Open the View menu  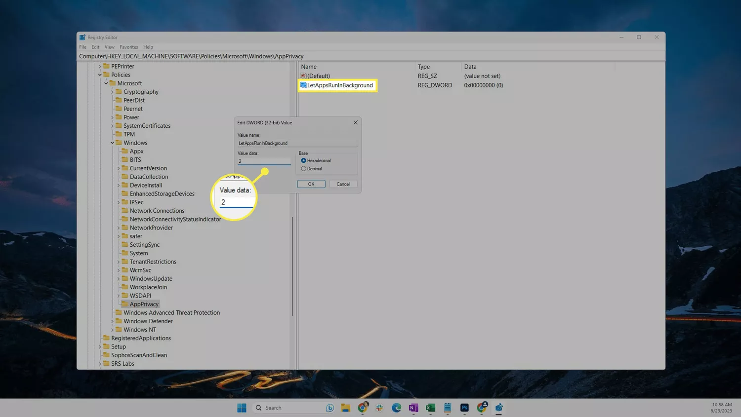click(x=110, y=47)
